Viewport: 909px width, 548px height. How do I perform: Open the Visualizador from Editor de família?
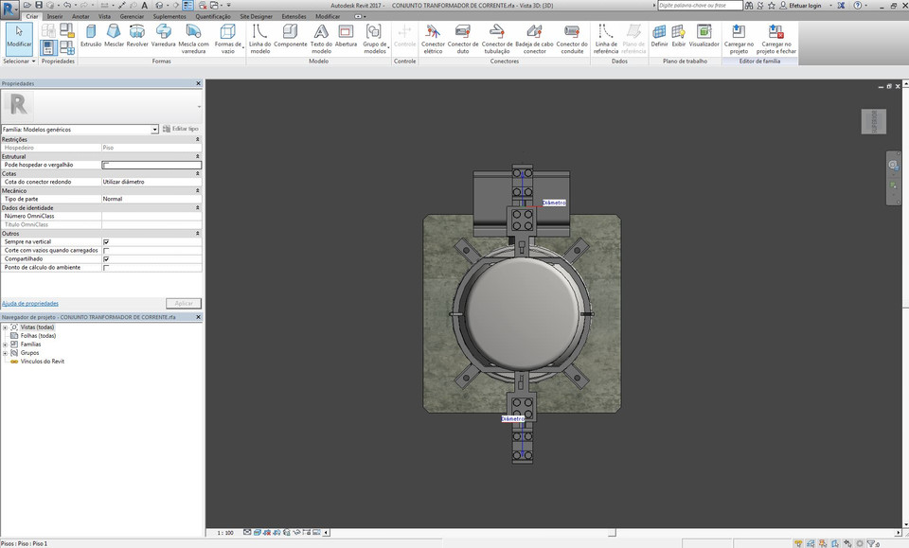pos(704,38)
